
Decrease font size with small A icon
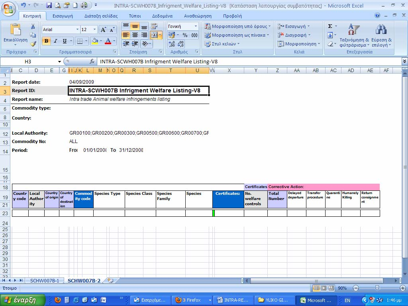point(112,29)
